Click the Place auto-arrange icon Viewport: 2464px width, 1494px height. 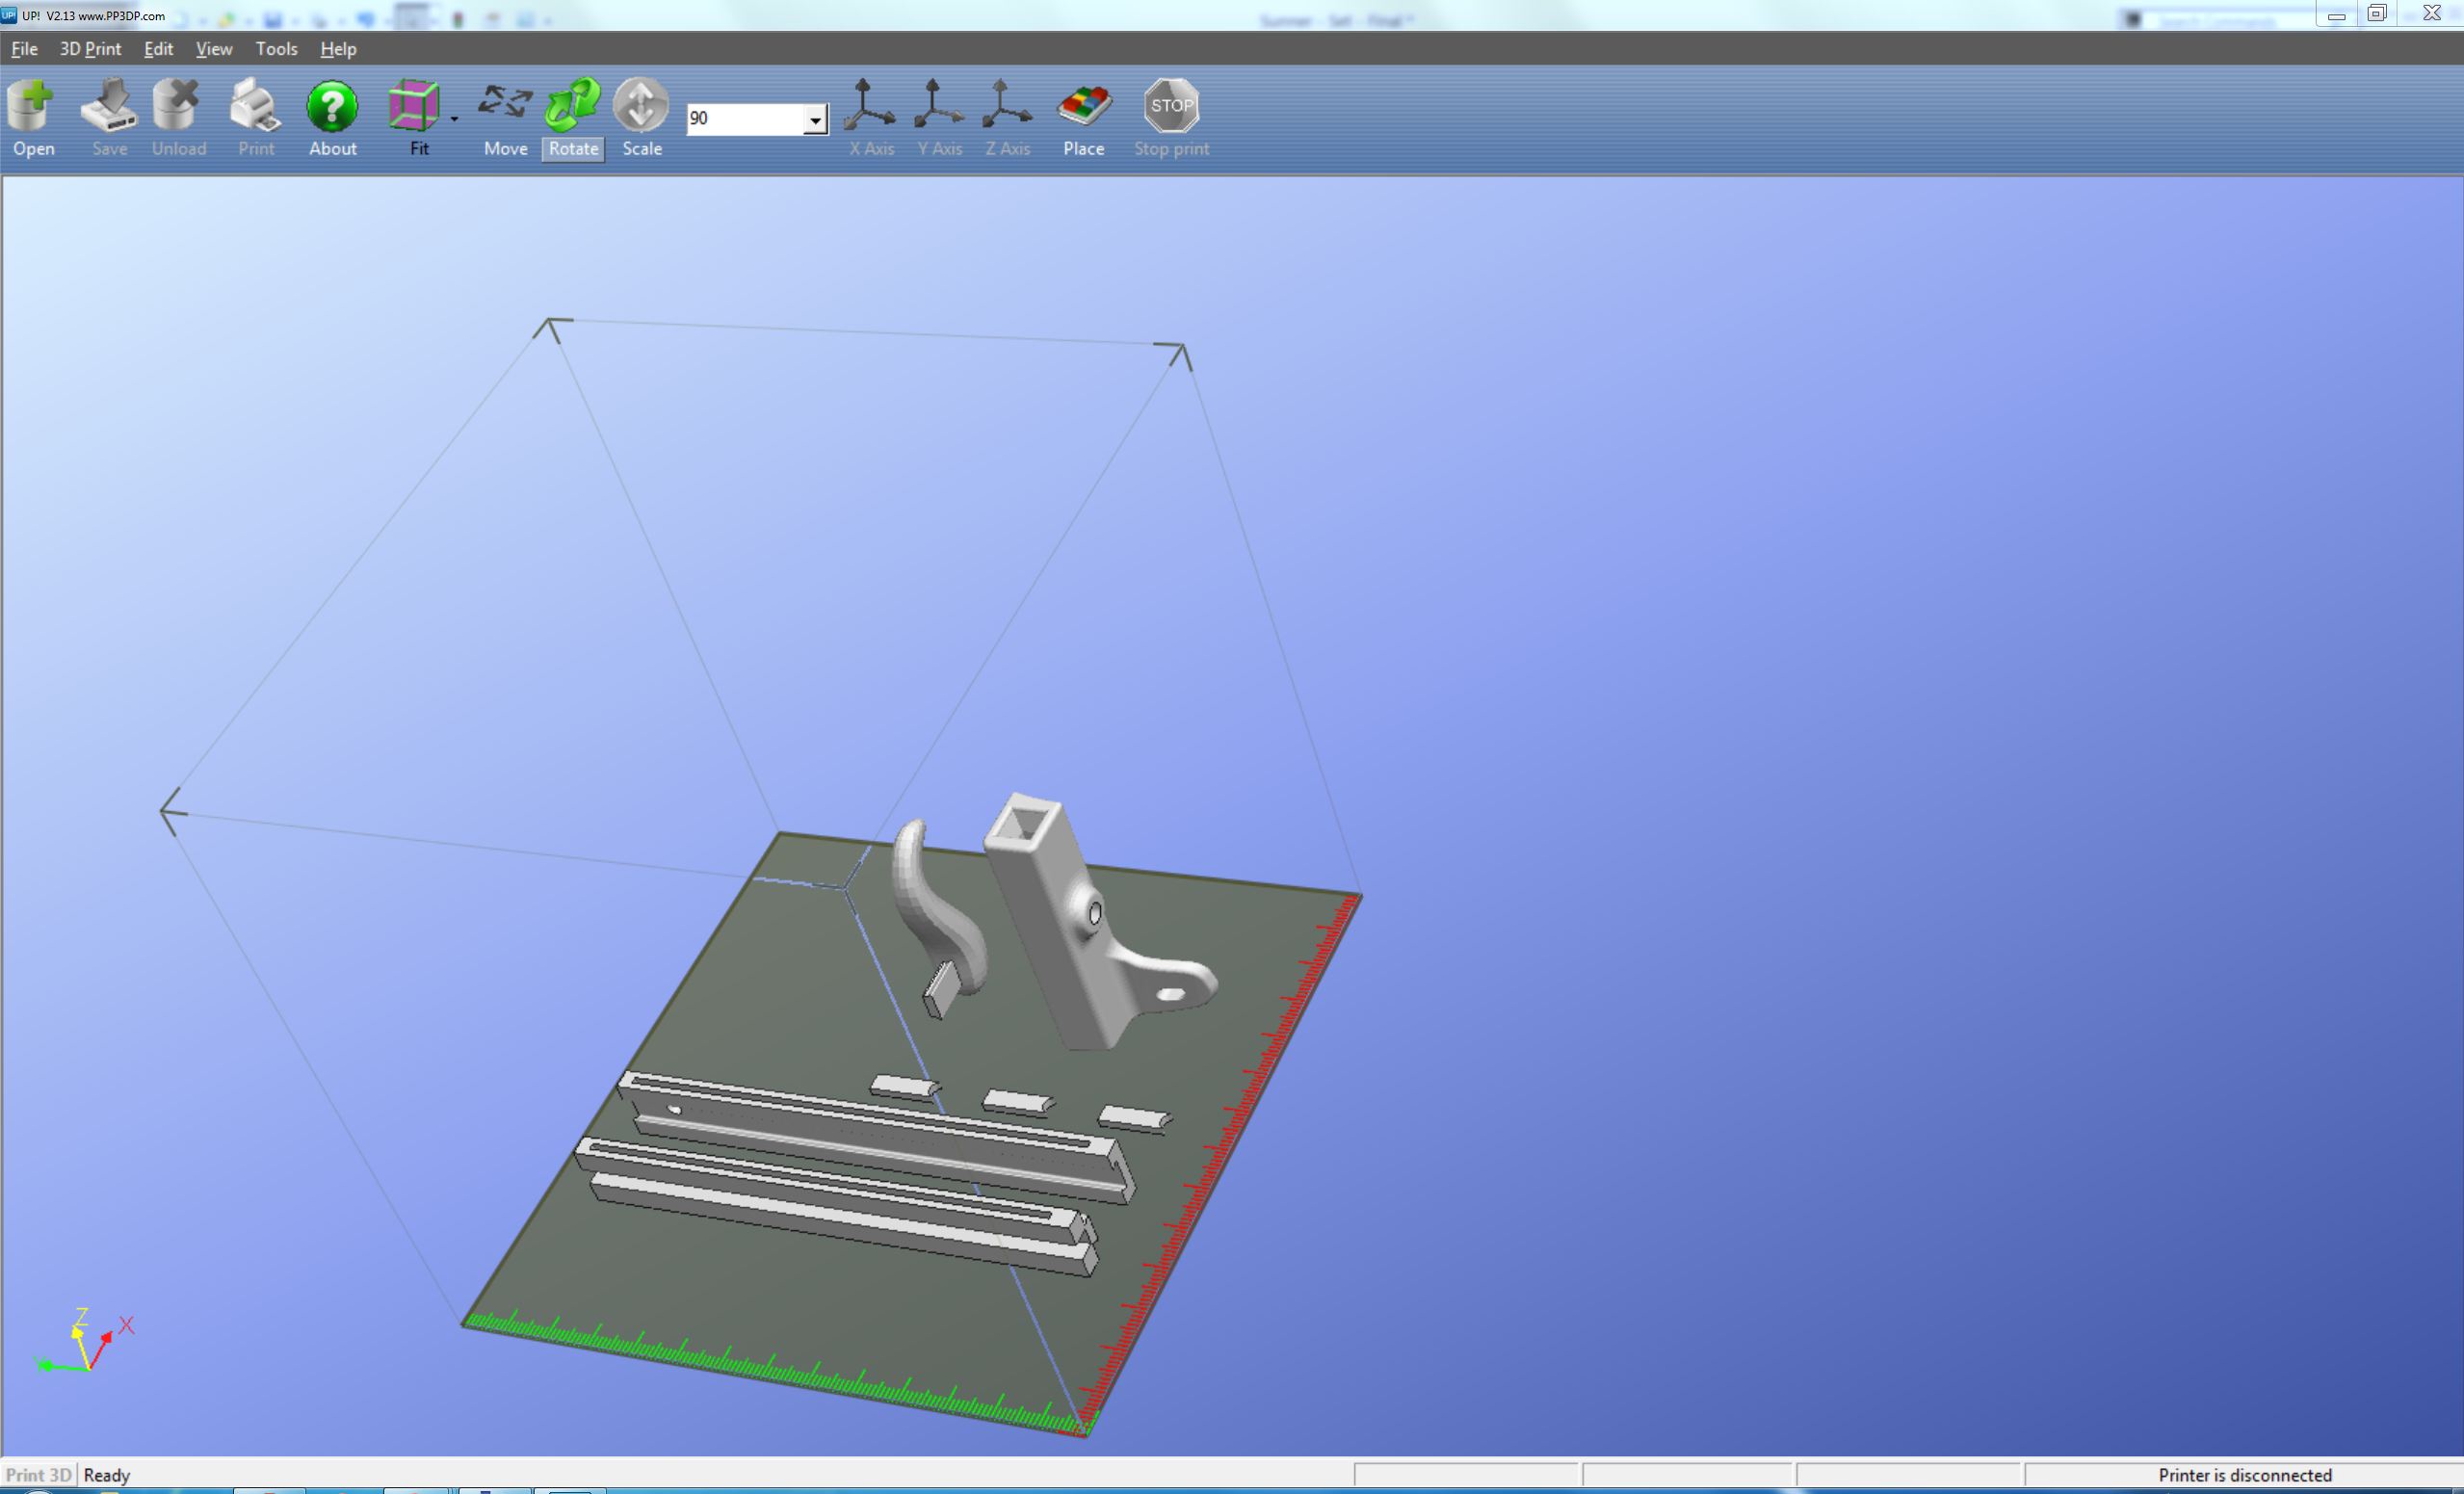(x=1083, y=106)
